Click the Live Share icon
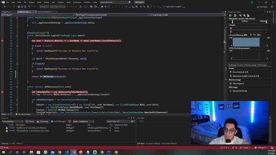Viewport: 276px width, 155px height. 258,7
